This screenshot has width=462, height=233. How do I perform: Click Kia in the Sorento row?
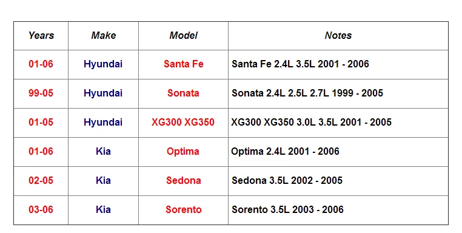[104, 210]
